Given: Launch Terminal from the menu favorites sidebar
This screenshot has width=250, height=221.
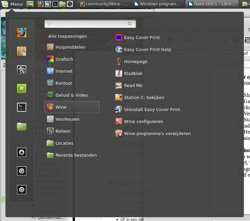Looking at the screenshot, I should 22,107.
